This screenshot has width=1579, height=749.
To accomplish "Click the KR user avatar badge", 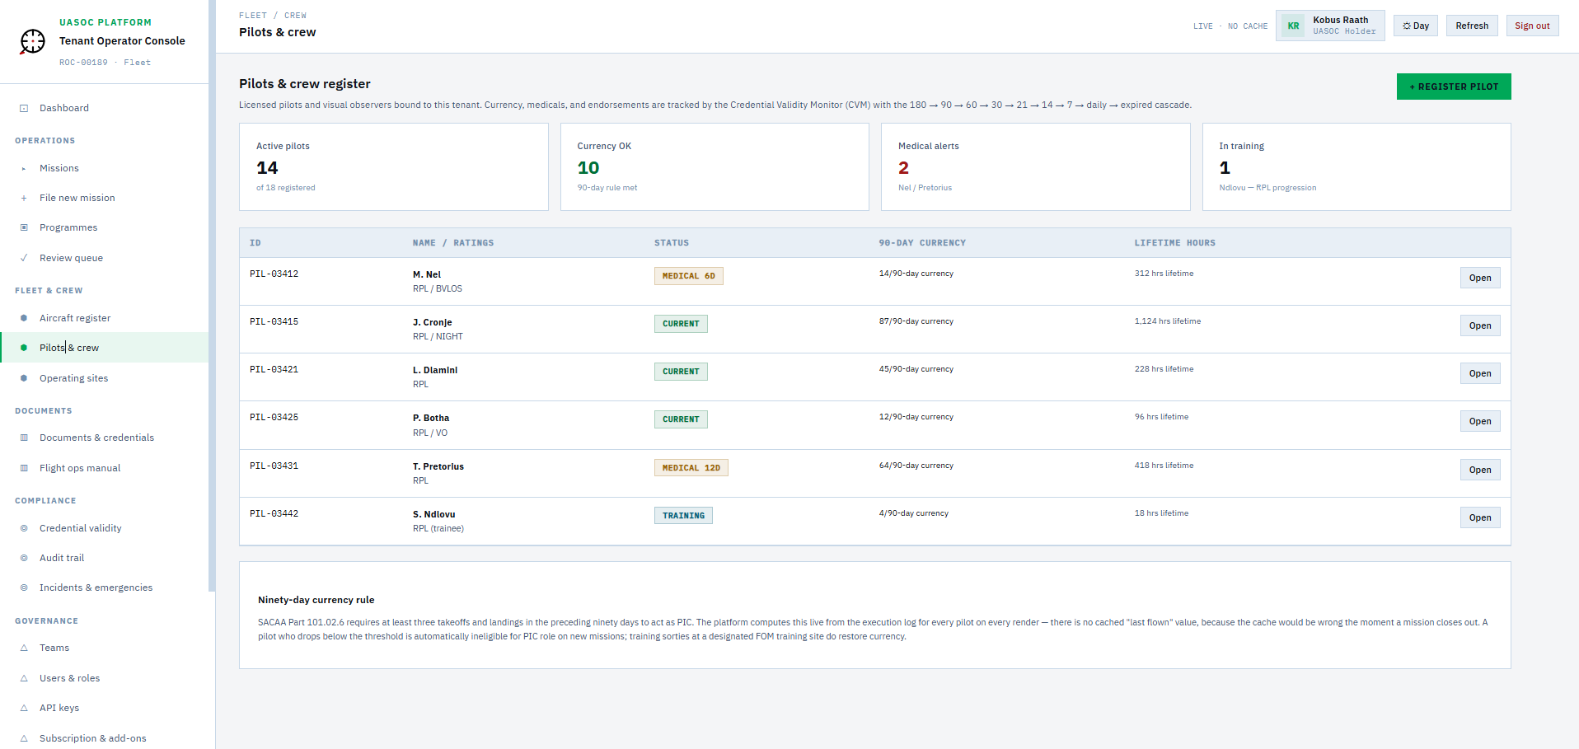I will pyautogui.click(x=1293, y=26).
